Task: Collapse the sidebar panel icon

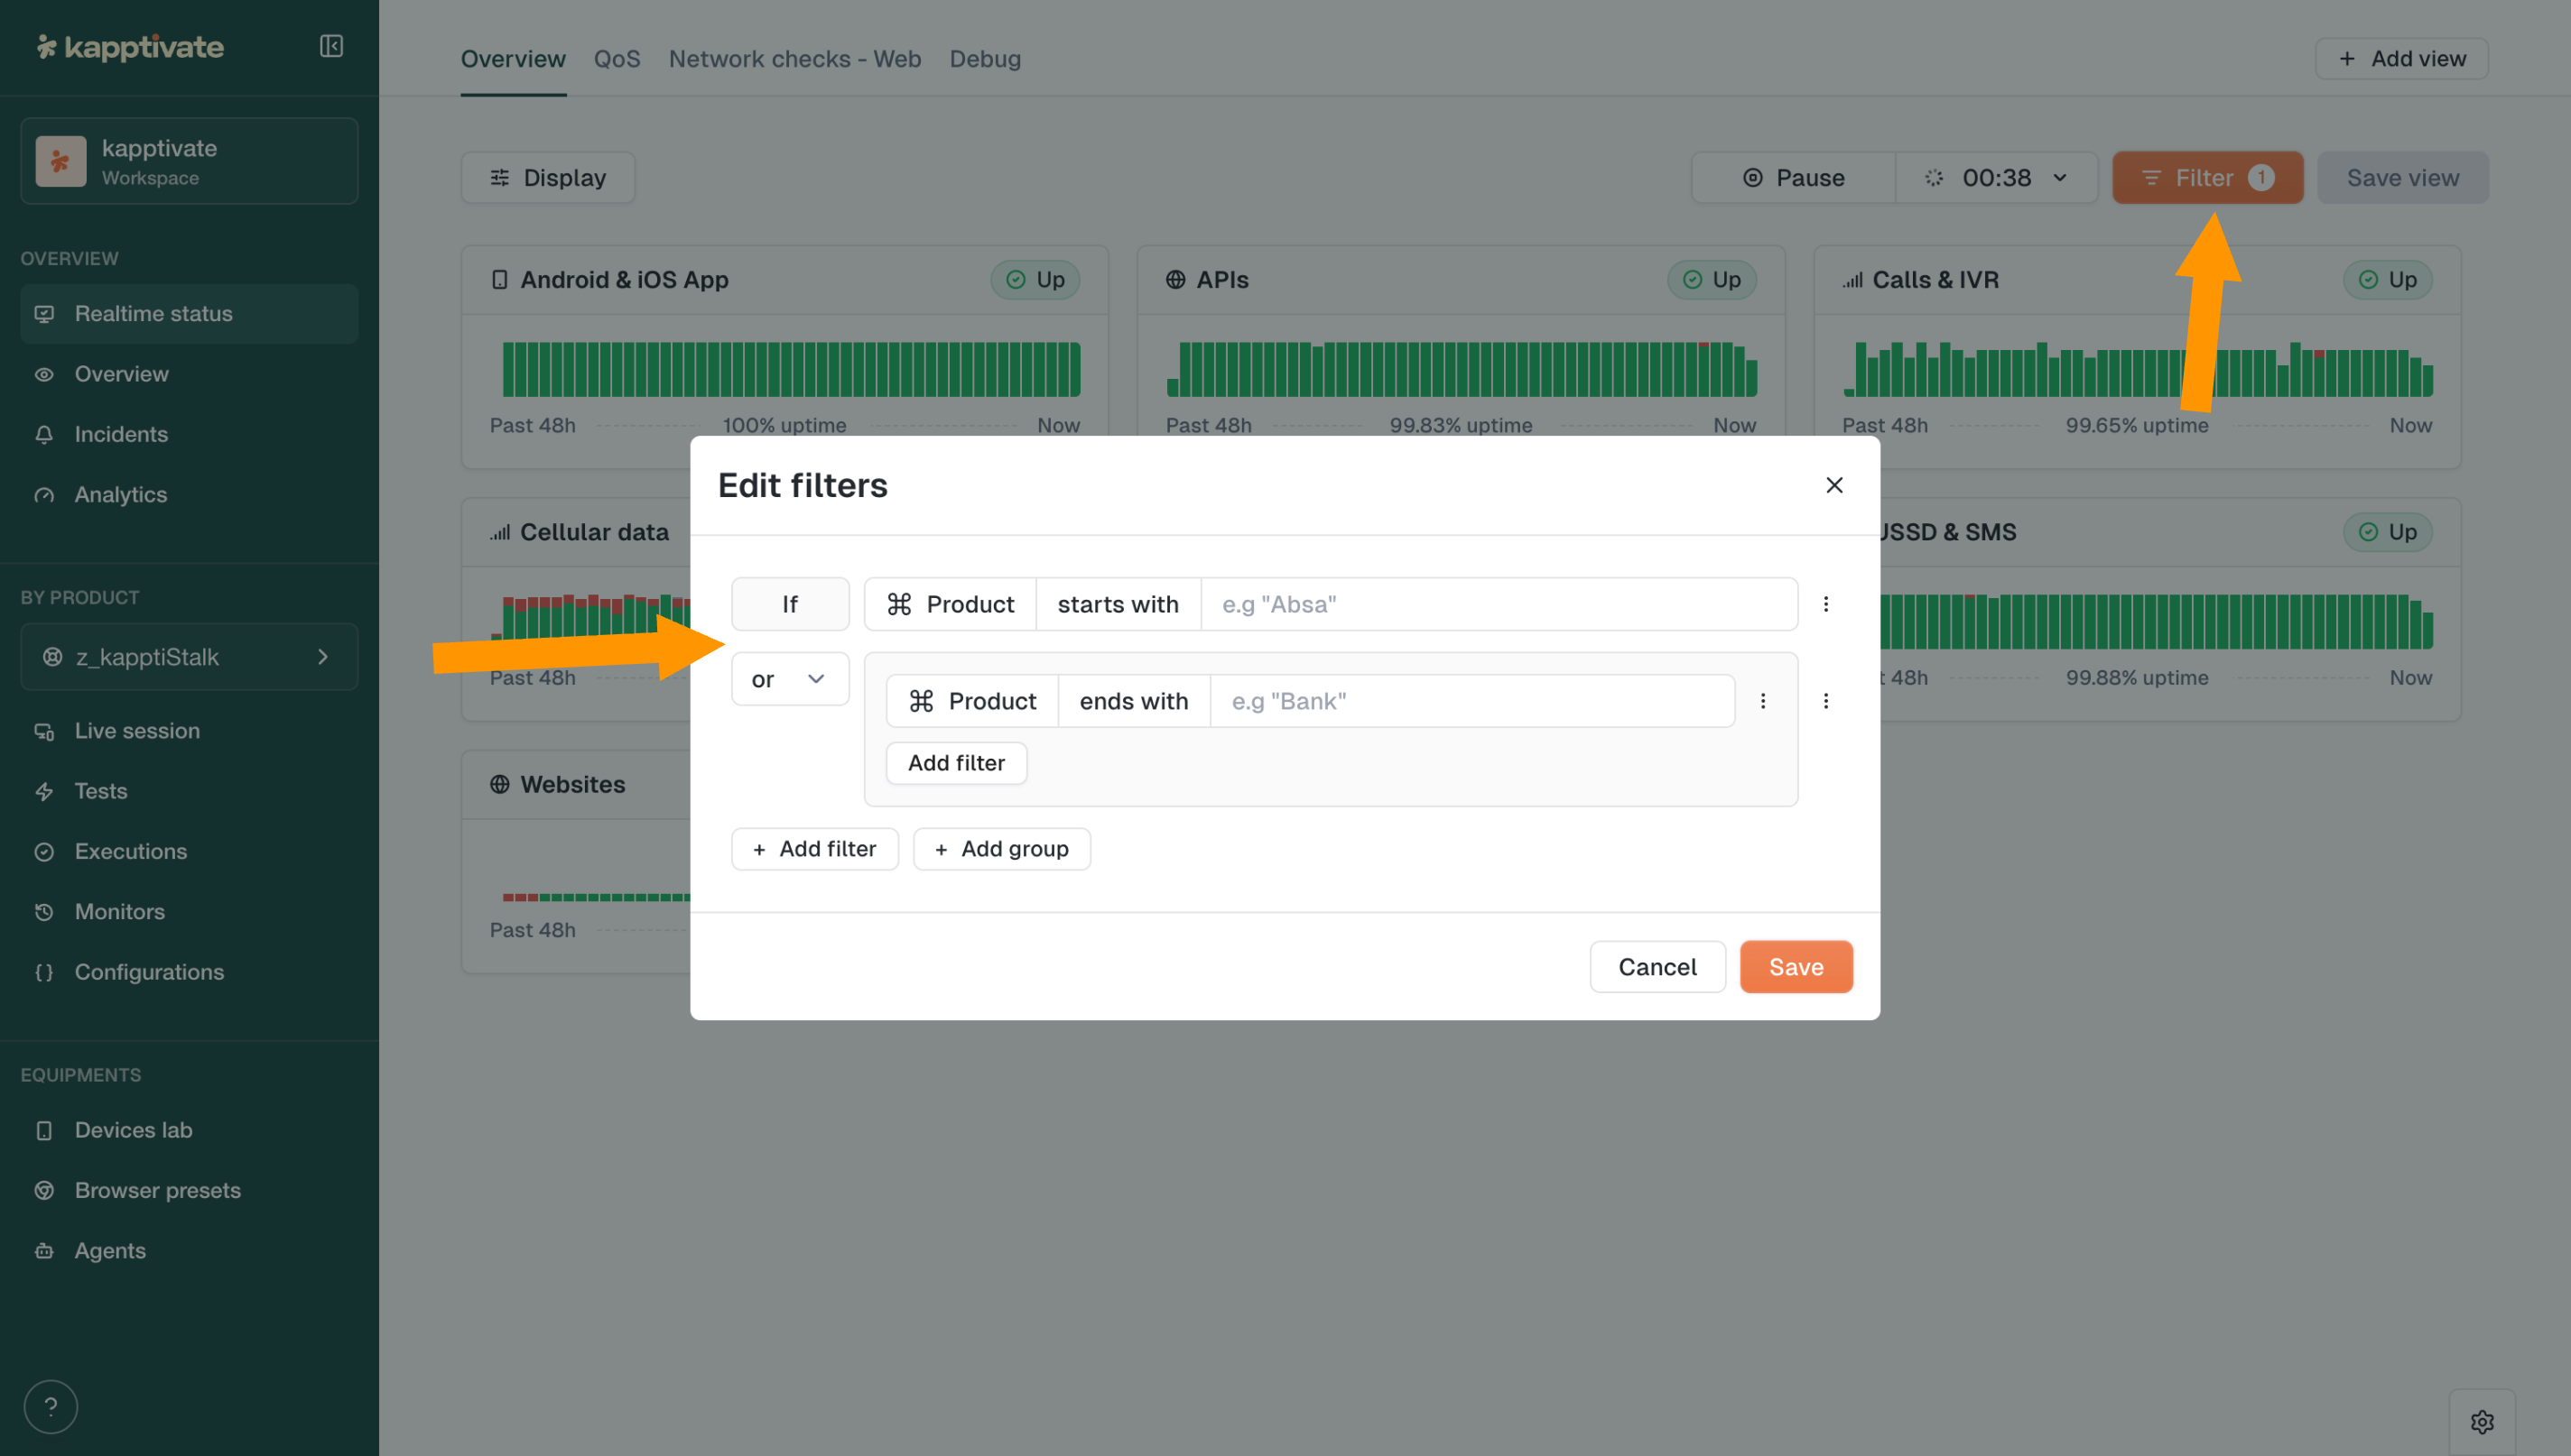Action: pos(331,46)
